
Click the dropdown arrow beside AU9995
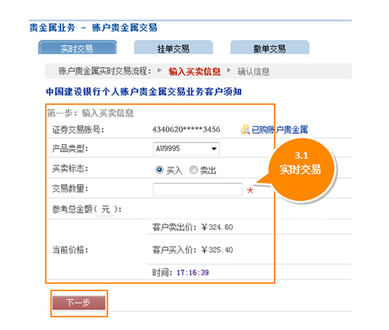click(x=214, y=148)
